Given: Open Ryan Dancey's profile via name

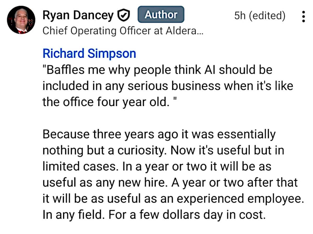Looking at the screenshot, I should click(78, 16).
